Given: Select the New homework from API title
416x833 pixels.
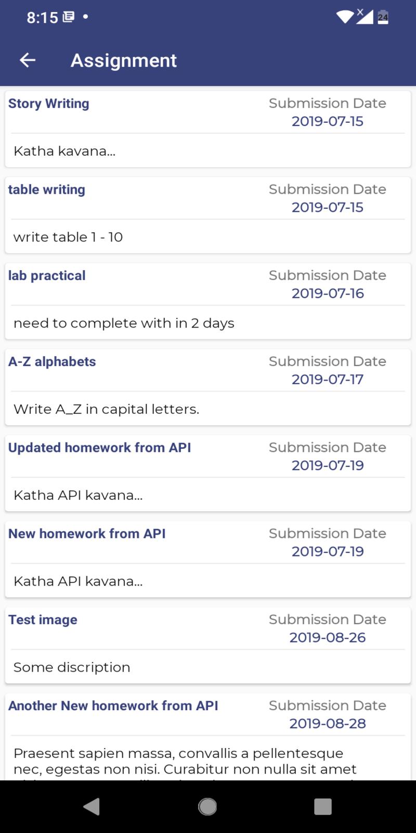Looking at the screenshot, I should pos(87,534).
